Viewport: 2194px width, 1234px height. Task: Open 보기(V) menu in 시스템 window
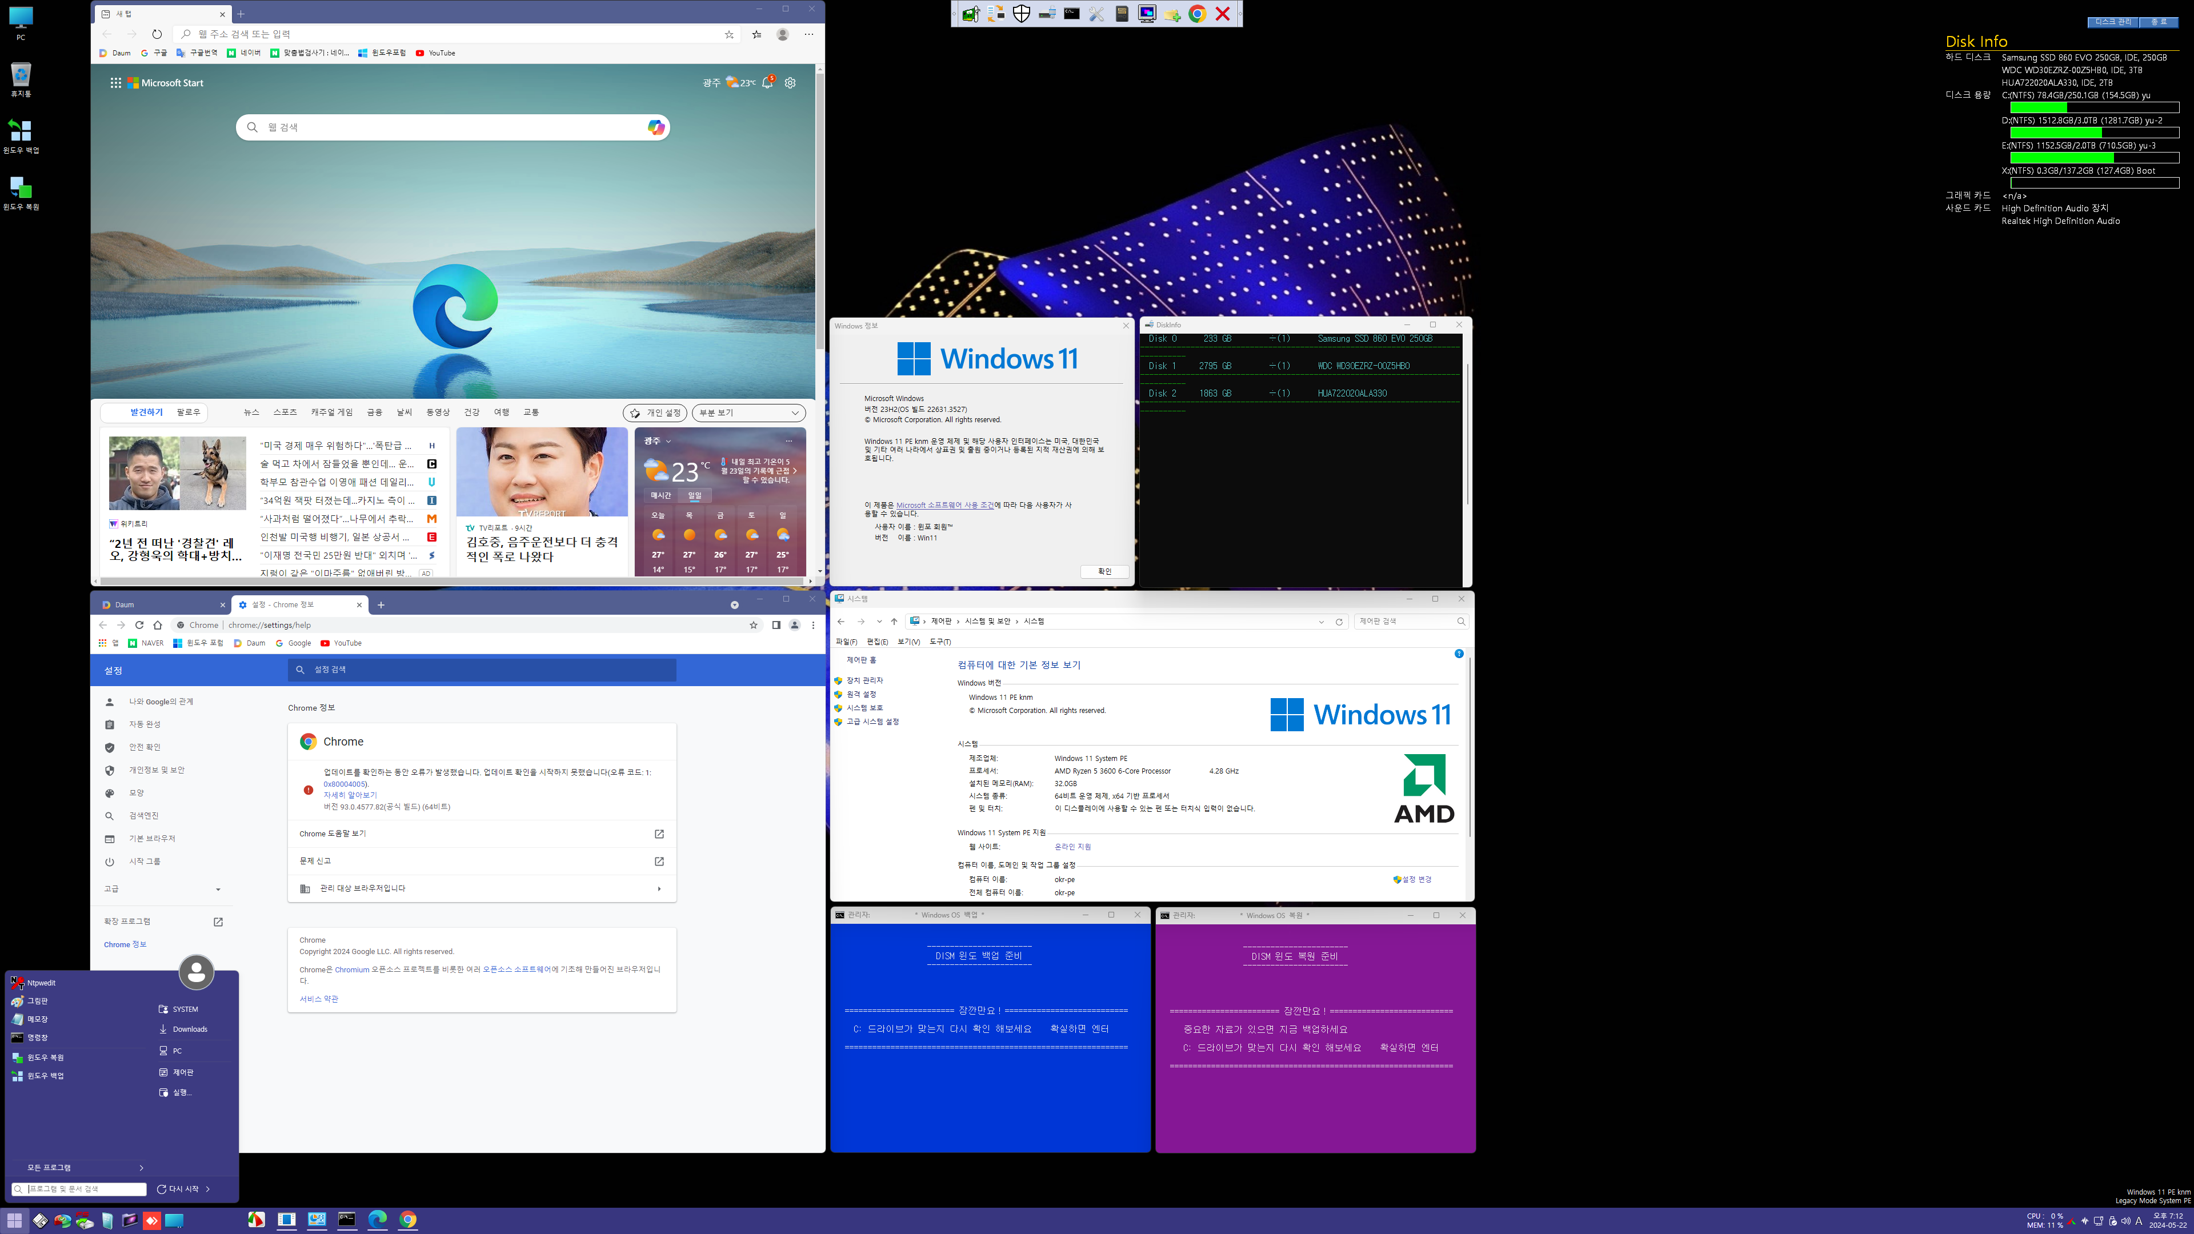909,642
